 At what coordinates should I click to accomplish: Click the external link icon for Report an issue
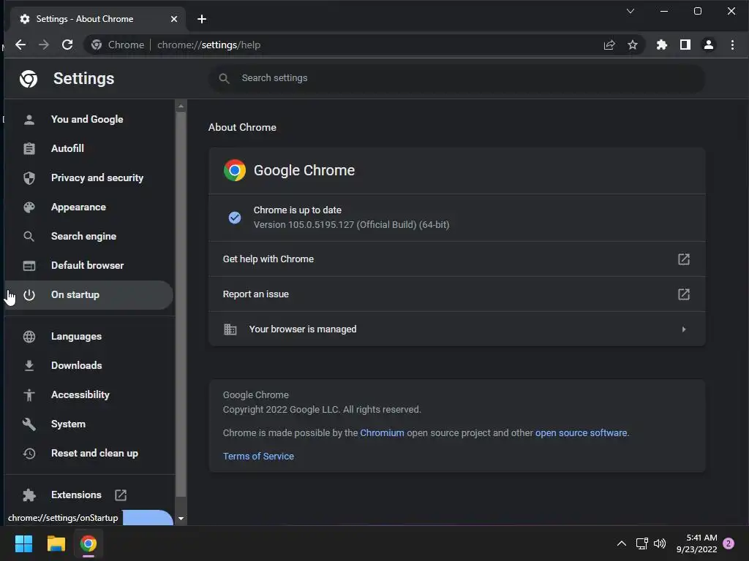tap(684, 294)
